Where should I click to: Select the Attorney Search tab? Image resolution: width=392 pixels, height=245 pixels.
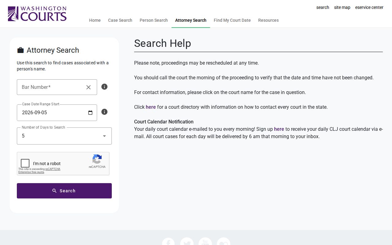(191, 20)
